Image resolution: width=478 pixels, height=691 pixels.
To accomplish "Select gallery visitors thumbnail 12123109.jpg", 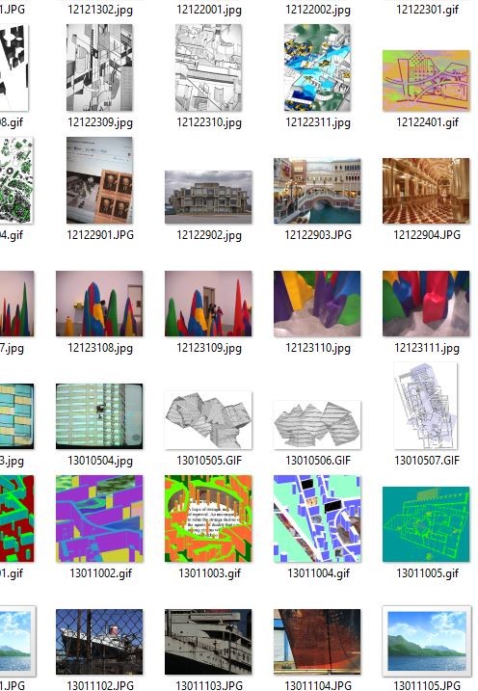I will pos(208,304).
